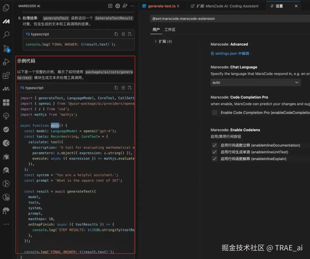Open MarsCode AI settings gear
The height and width of the screenshot is (259, 310).
point(117,6)
